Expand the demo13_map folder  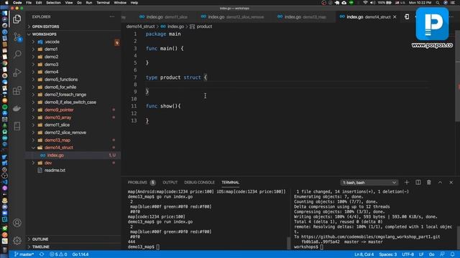click(x=57, y=140)
